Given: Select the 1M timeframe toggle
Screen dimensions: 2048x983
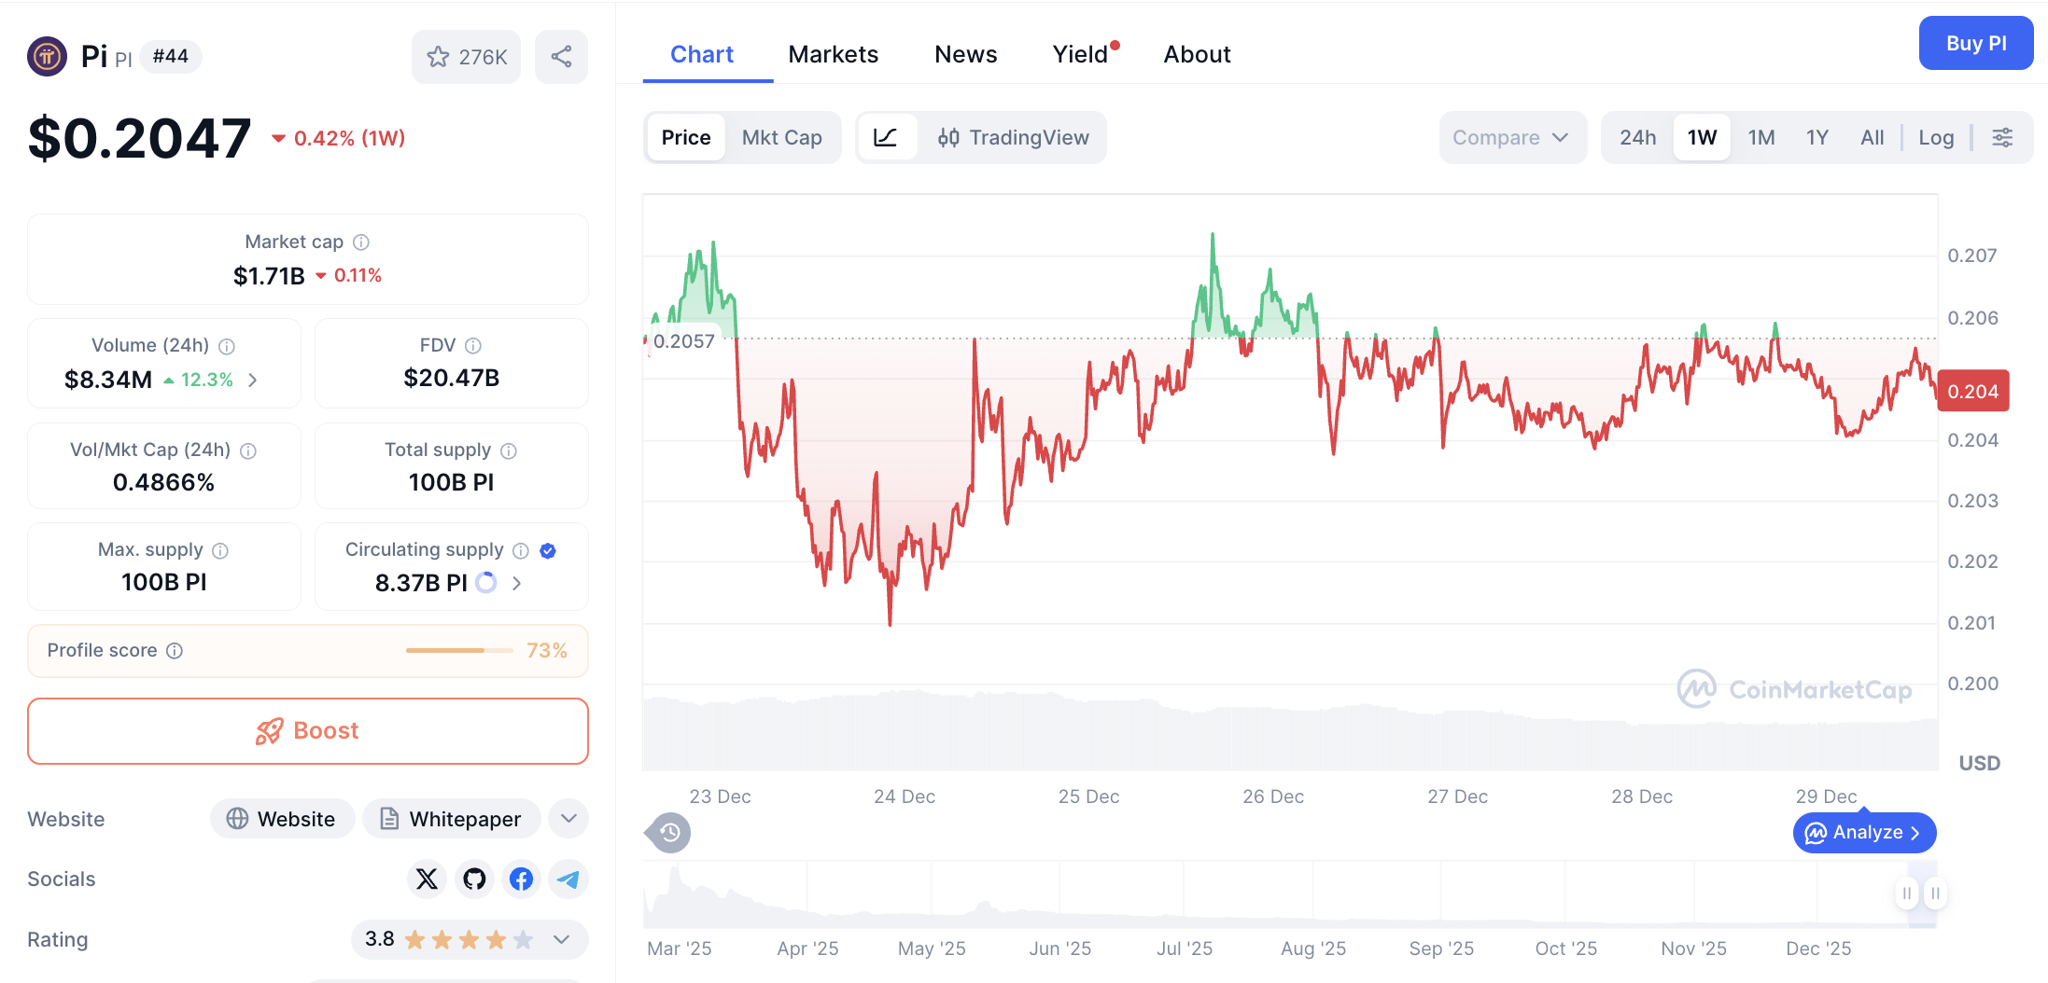Looking at the screenshot, I should (1760, 137).
